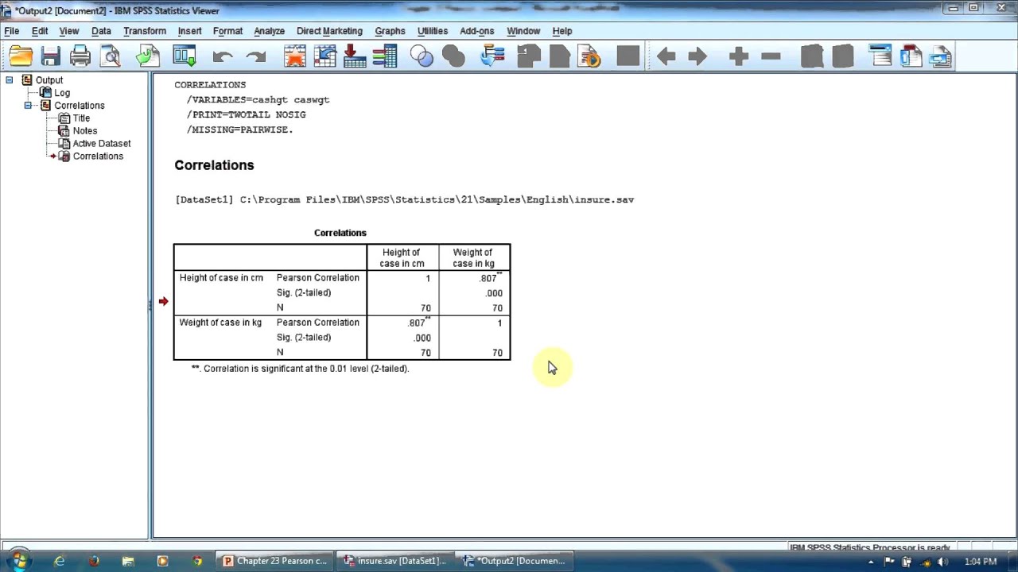Open the Add-ons menu

point(477,31)
